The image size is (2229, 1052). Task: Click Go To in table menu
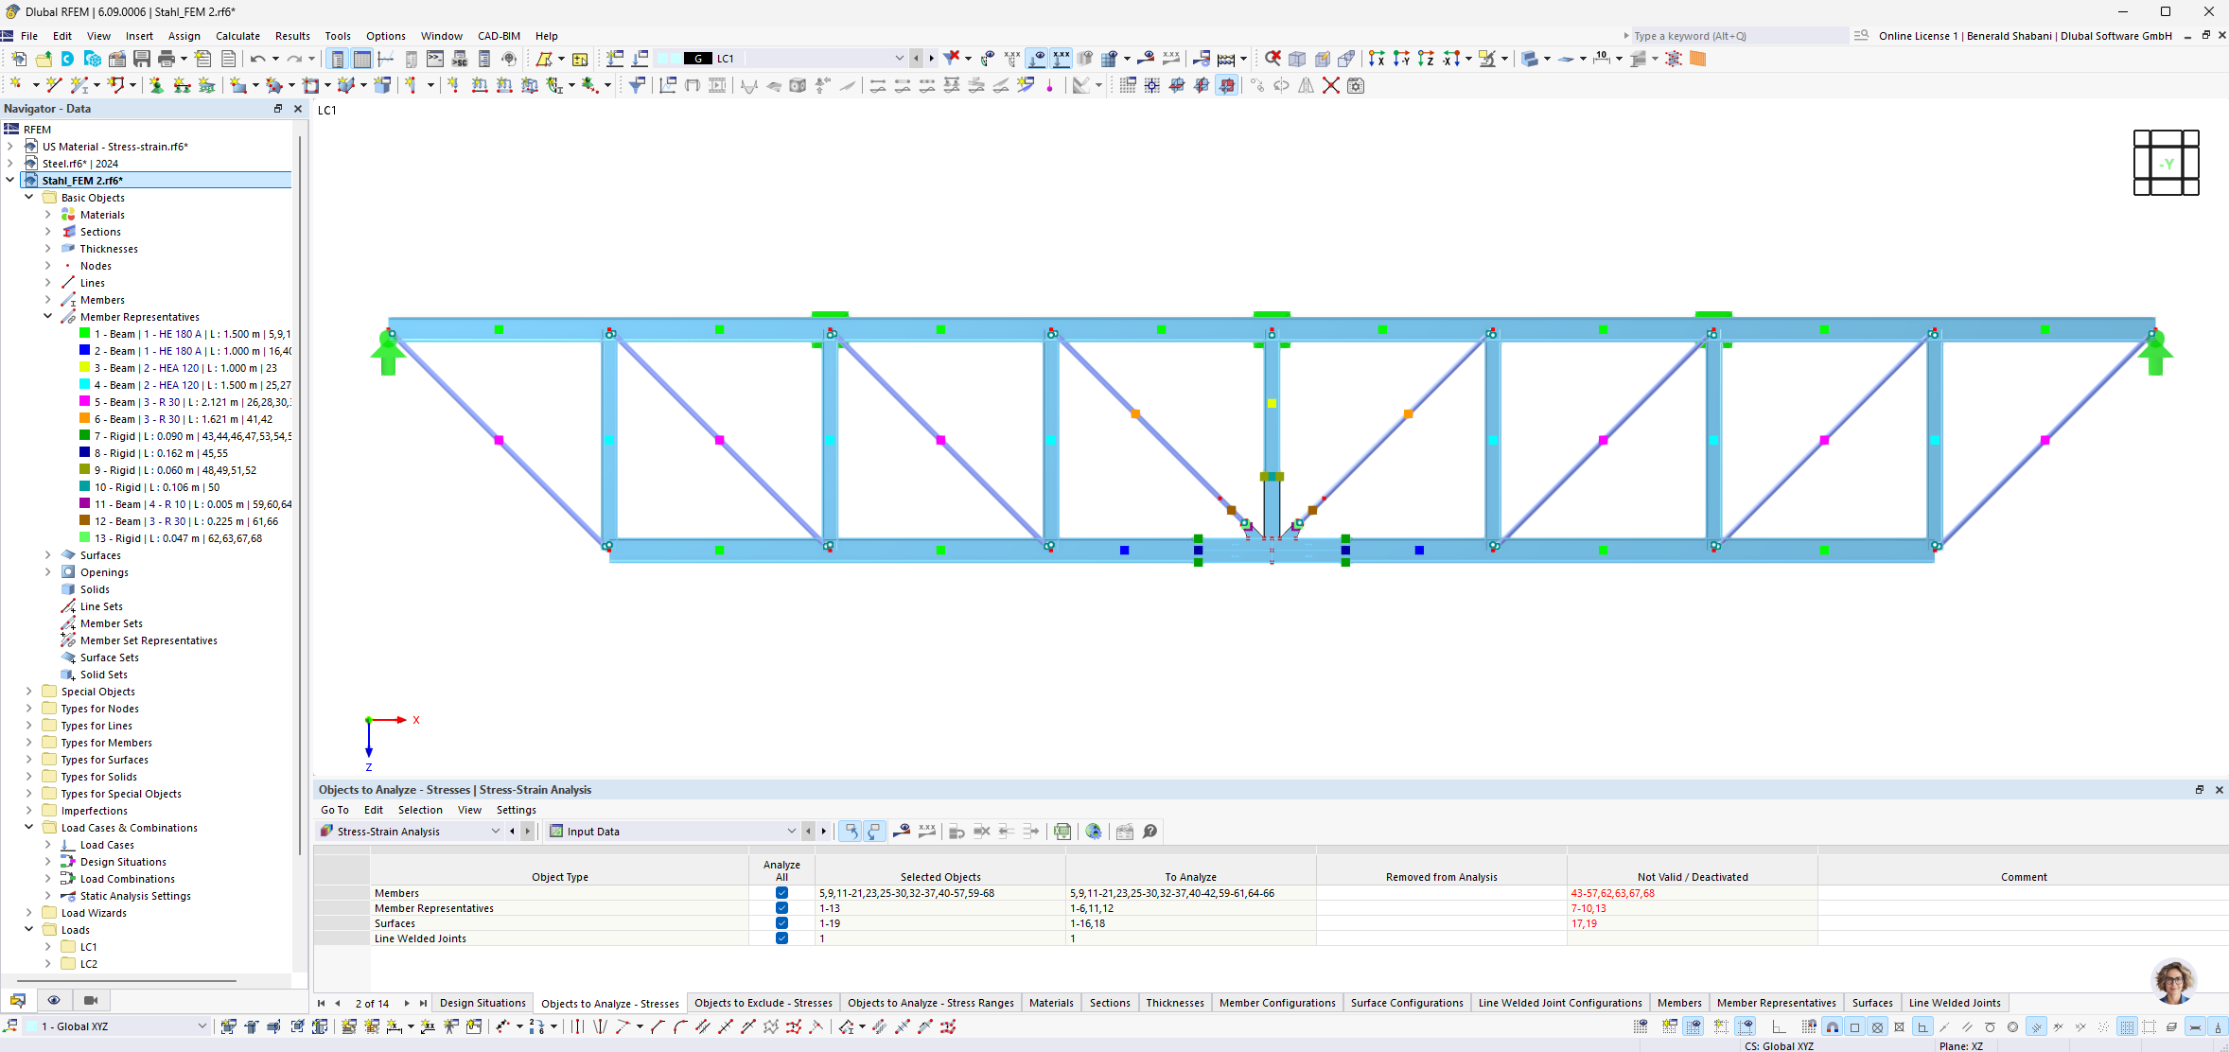(334, 810)
